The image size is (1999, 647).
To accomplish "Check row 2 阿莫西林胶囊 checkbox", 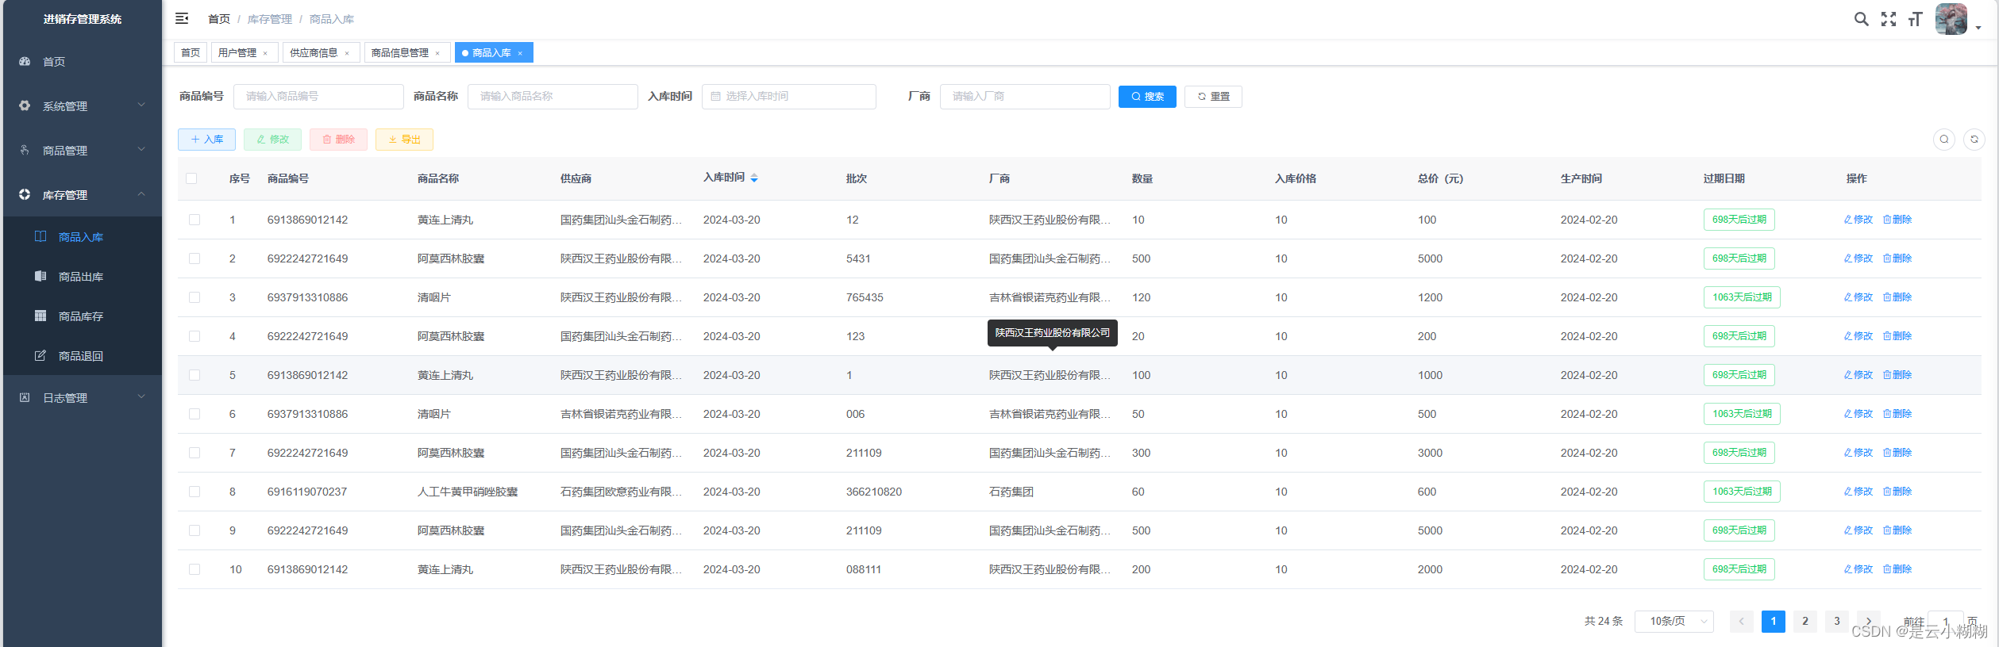I will point(195,258).
